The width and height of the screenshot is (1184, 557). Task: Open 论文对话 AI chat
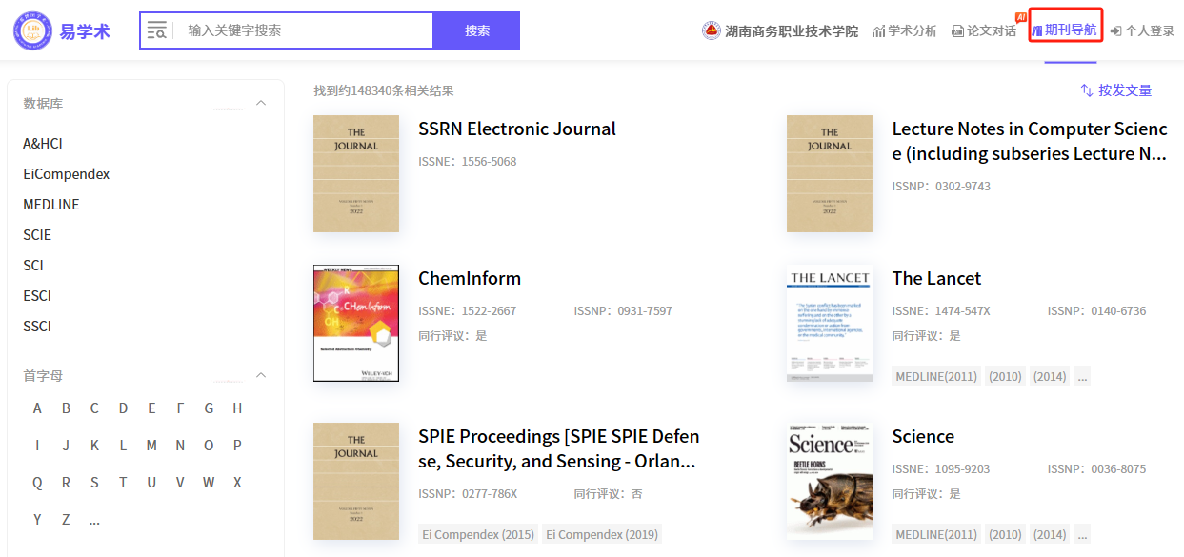984,30
